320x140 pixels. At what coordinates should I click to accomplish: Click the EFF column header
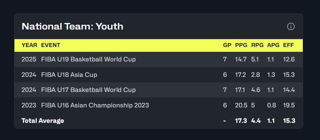pos(288,45)
